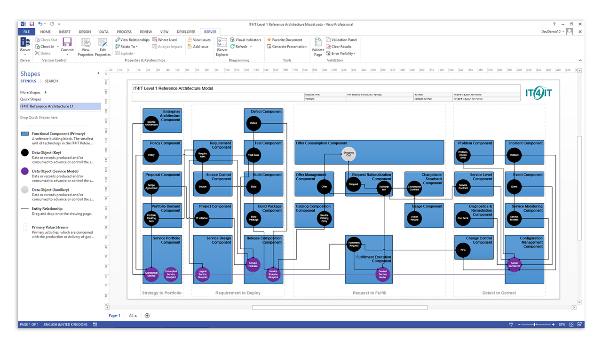Click ENGLISH (UNITED KINGDOM) language indicator
Screen dimensions: 602x349
(66, 325)
